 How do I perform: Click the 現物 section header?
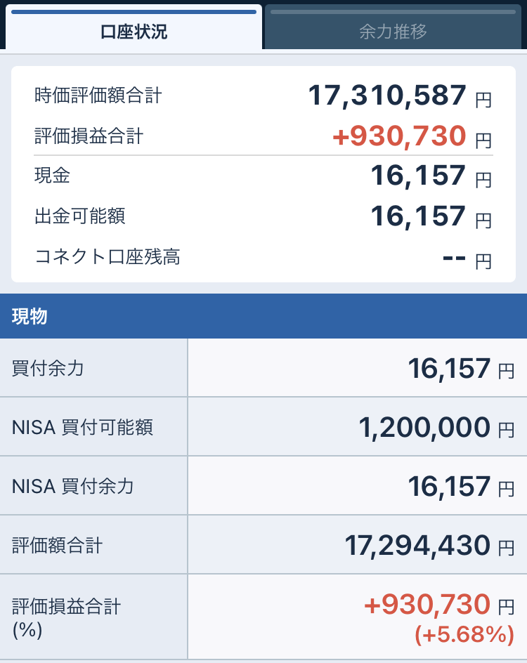[x=30, y=316]
